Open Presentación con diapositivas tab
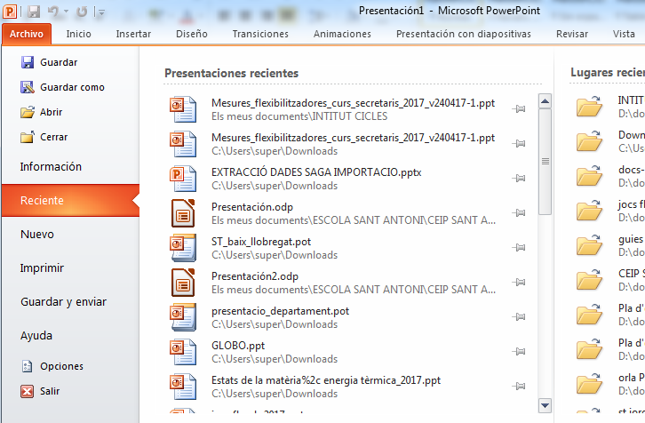645x423 pixels. coord(464,34)
